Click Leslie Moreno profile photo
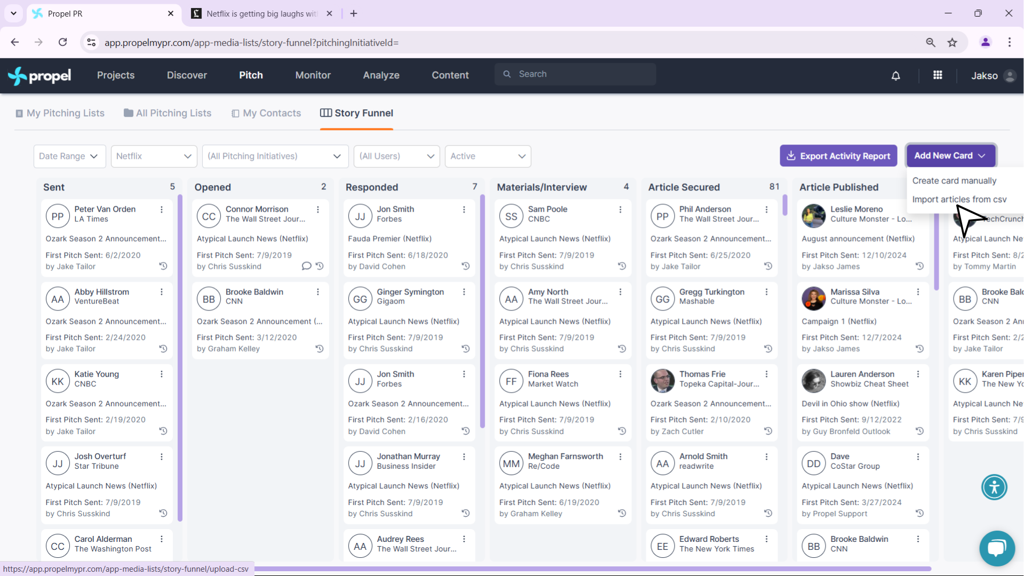This screenshot has width=1024, height=576. (x=813, y=216)
